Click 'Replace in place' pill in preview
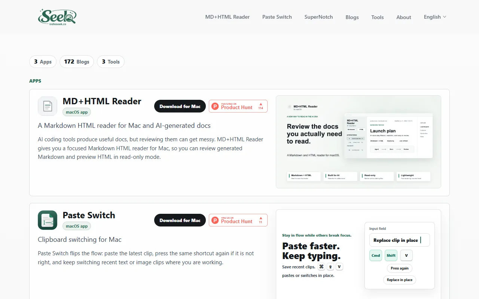Screen dimensions: 479x299 400,280
